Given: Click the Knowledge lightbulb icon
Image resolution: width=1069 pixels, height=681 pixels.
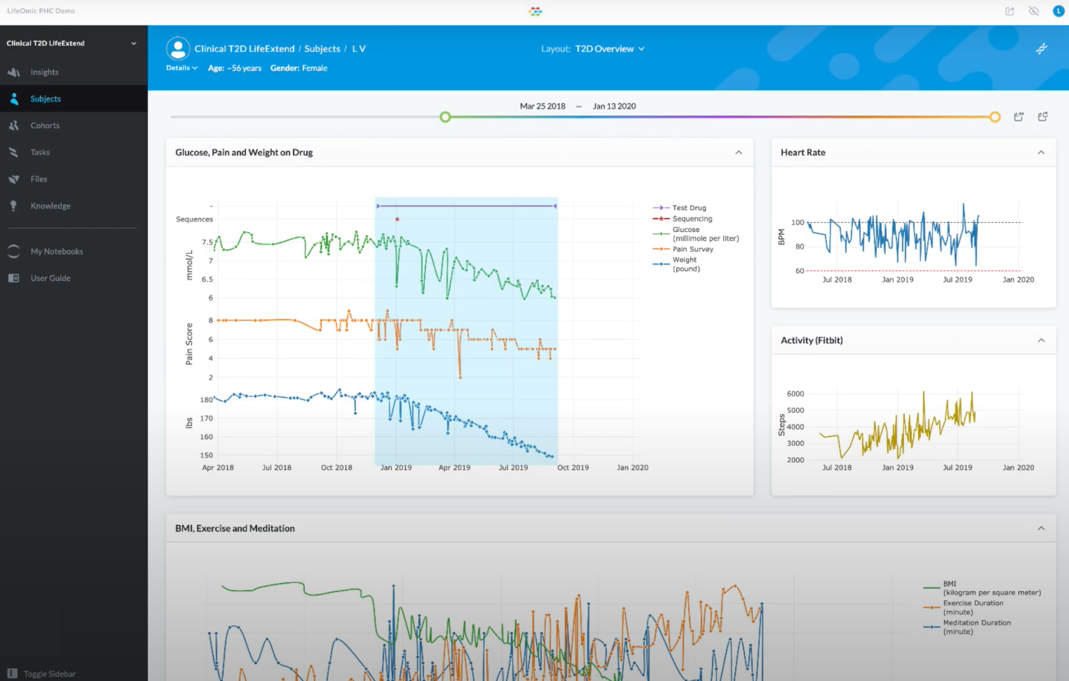Looking at the screenshot, I should [x=14, y=206].
